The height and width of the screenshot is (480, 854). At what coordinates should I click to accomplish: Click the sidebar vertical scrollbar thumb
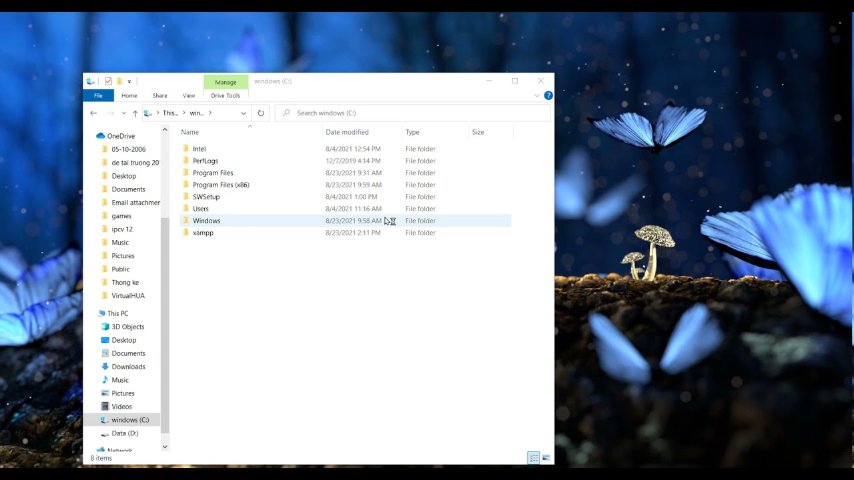point(165,327)
